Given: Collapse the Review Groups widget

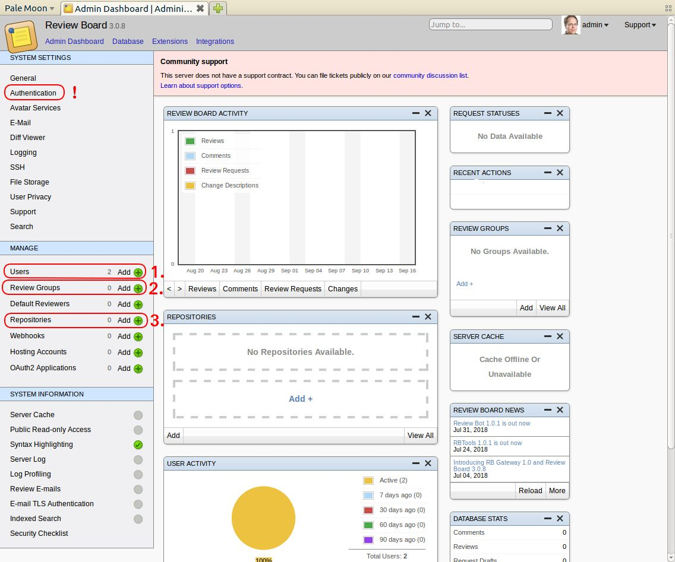Looking at the screenshot, I should click(548, 228).
